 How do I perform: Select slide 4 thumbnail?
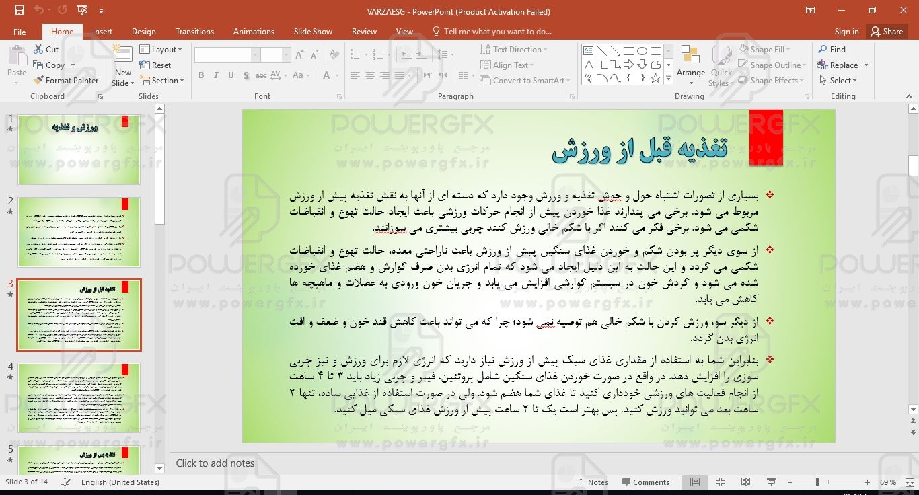79,397
